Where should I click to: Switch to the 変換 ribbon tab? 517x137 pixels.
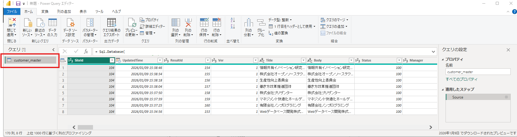pos(45,12)
